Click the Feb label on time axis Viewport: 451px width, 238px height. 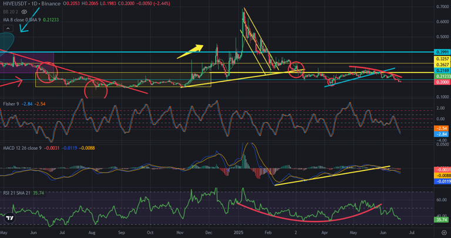(268, 232)
